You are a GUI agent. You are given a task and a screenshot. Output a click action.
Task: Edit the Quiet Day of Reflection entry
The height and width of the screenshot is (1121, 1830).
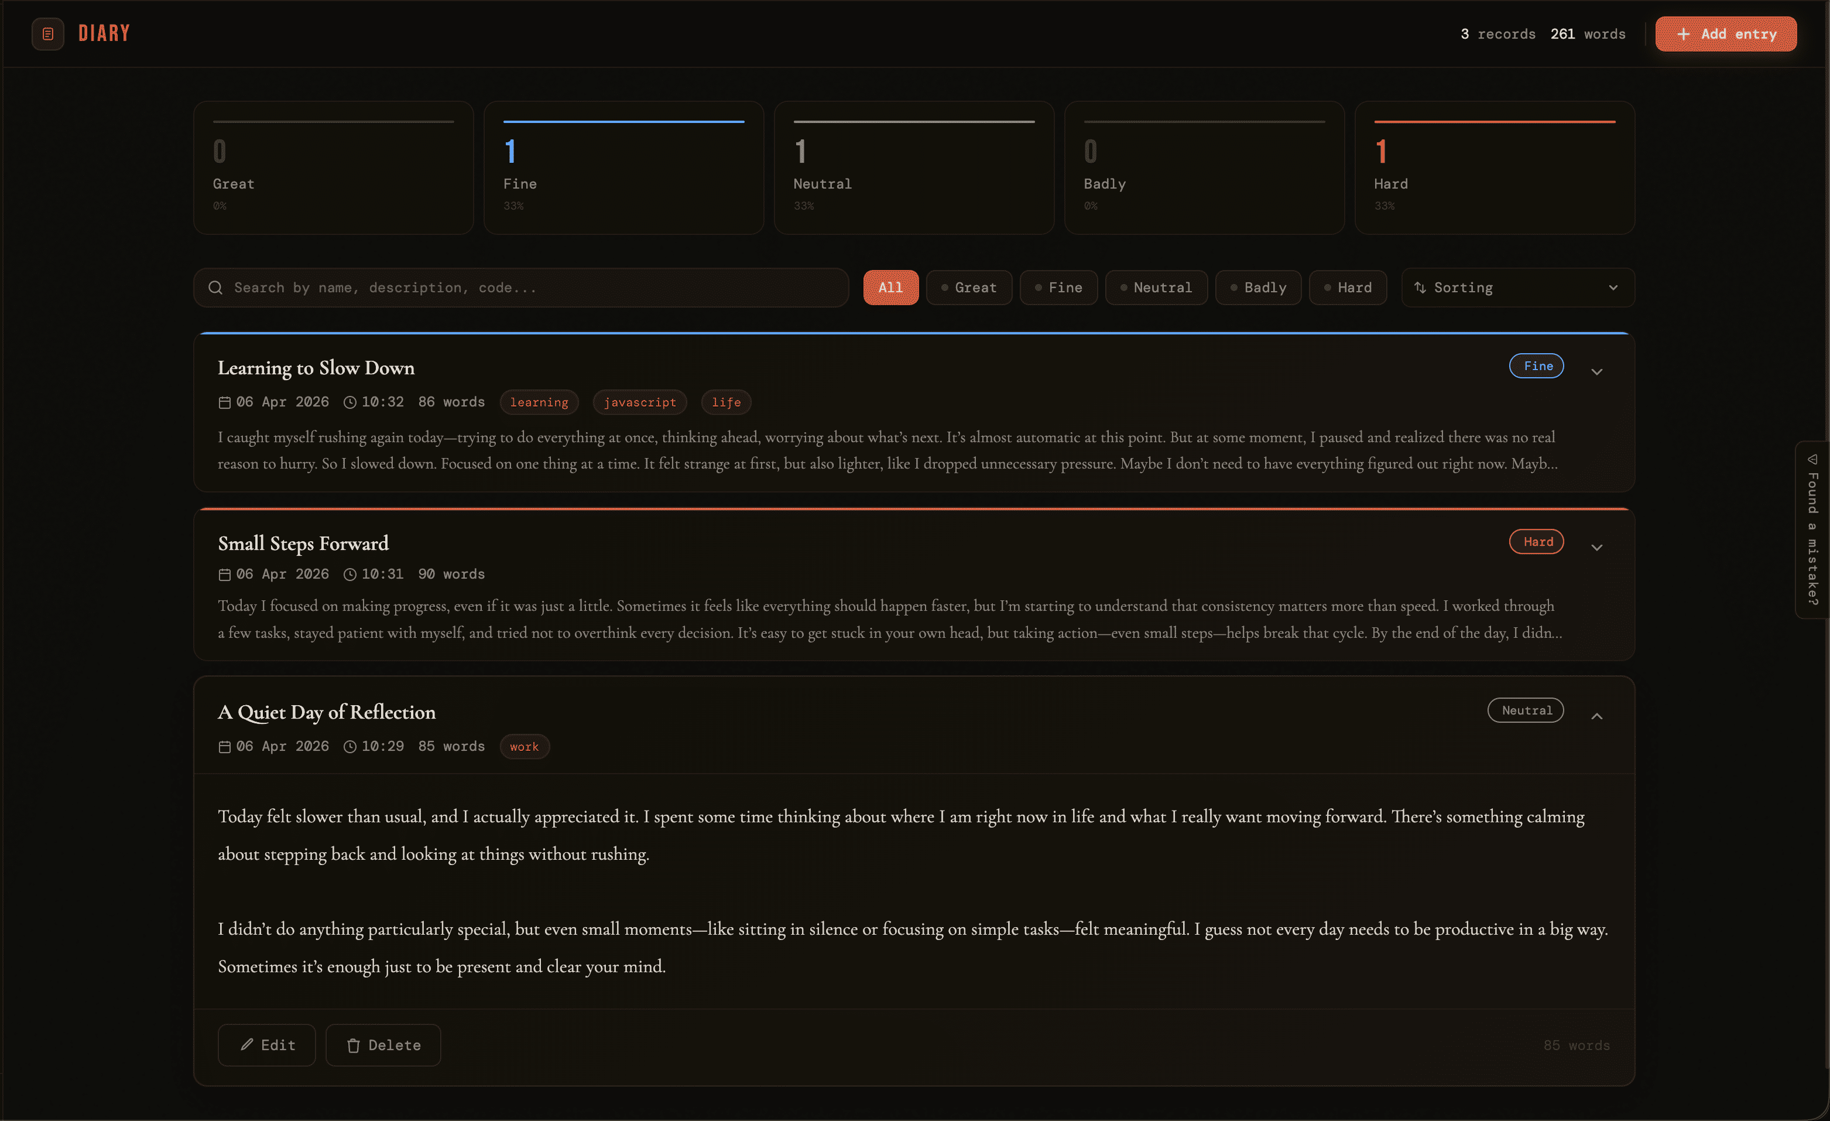266,1045
